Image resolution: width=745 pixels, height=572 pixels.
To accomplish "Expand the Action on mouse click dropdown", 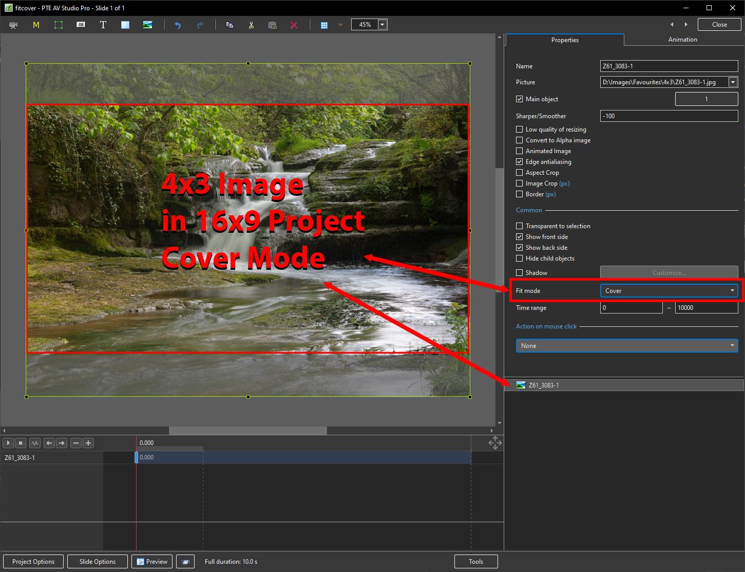I will [626, 346].
